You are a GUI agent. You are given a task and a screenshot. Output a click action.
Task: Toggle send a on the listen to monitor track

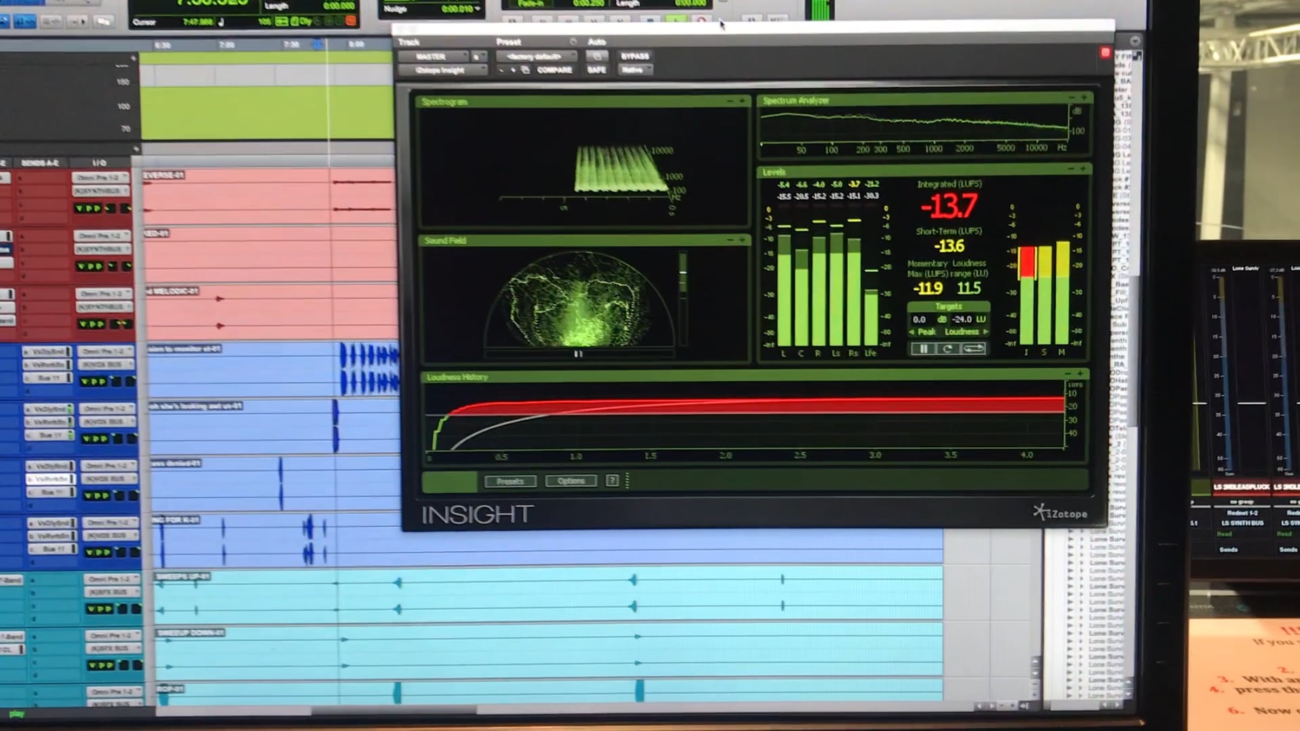click(47, 352)
